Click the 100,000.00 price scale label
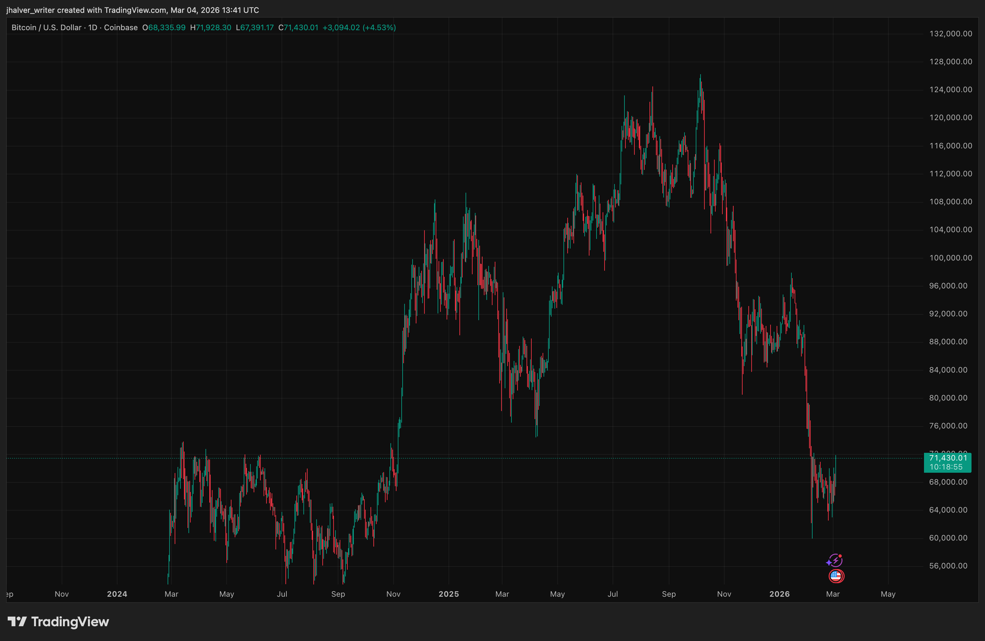 coord(951,258)
